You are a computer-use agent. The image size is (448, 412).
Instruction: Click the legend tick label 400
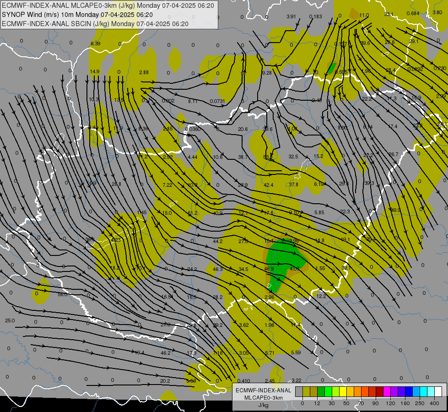click(434, 403)
